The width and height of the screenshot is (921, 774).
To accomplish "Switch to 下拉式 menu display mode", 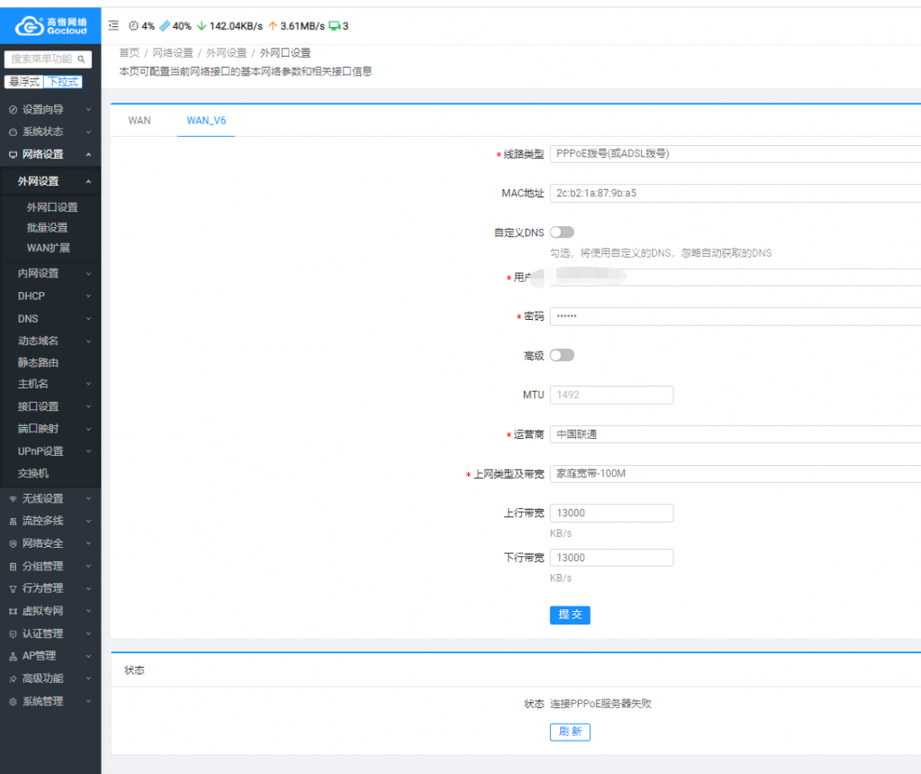I will click(x=63, y=81).
